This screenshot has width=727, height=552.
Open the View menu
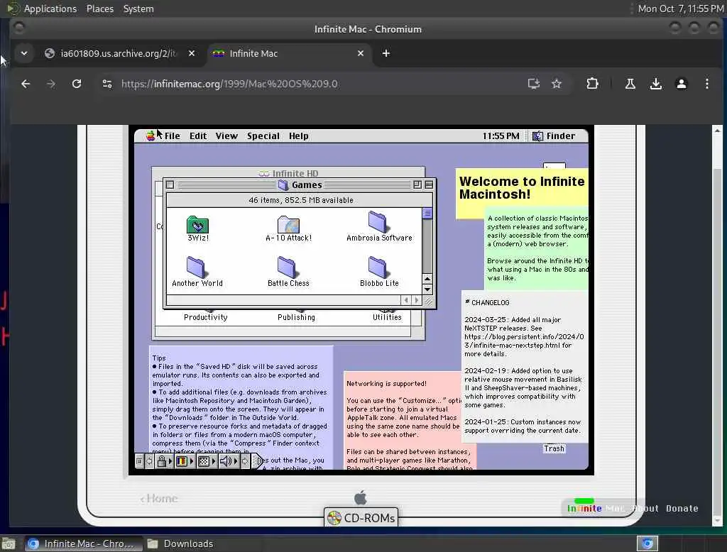pyautogui.click(x=226, y=136)
